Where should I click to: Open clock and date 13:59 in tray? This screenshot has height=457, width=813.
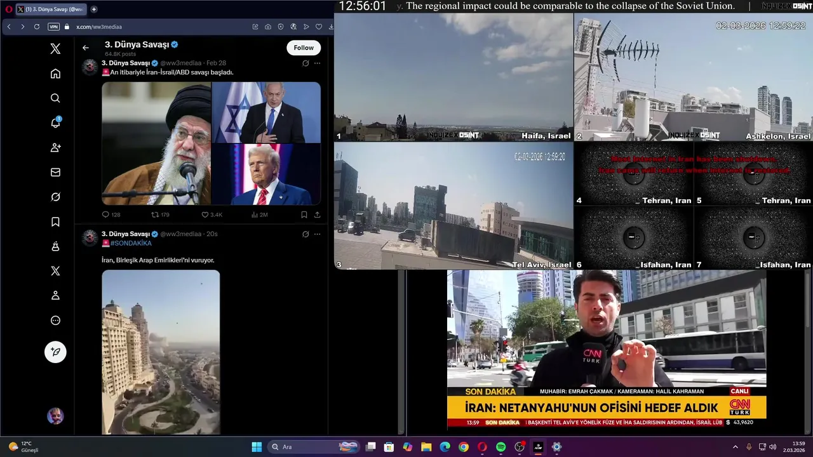click(x=794, y=447)
